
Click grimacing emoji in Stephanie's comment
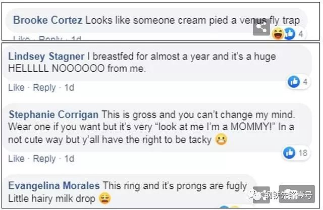tap(221, 139)
